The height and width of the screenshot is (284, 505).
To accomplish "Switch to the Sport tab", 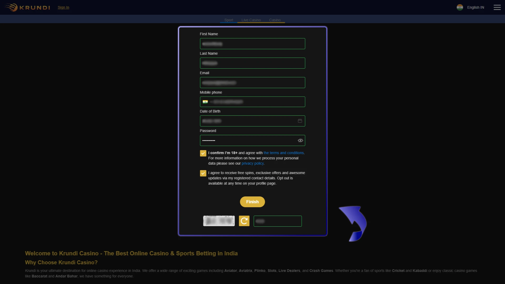I will click(229, 20).
